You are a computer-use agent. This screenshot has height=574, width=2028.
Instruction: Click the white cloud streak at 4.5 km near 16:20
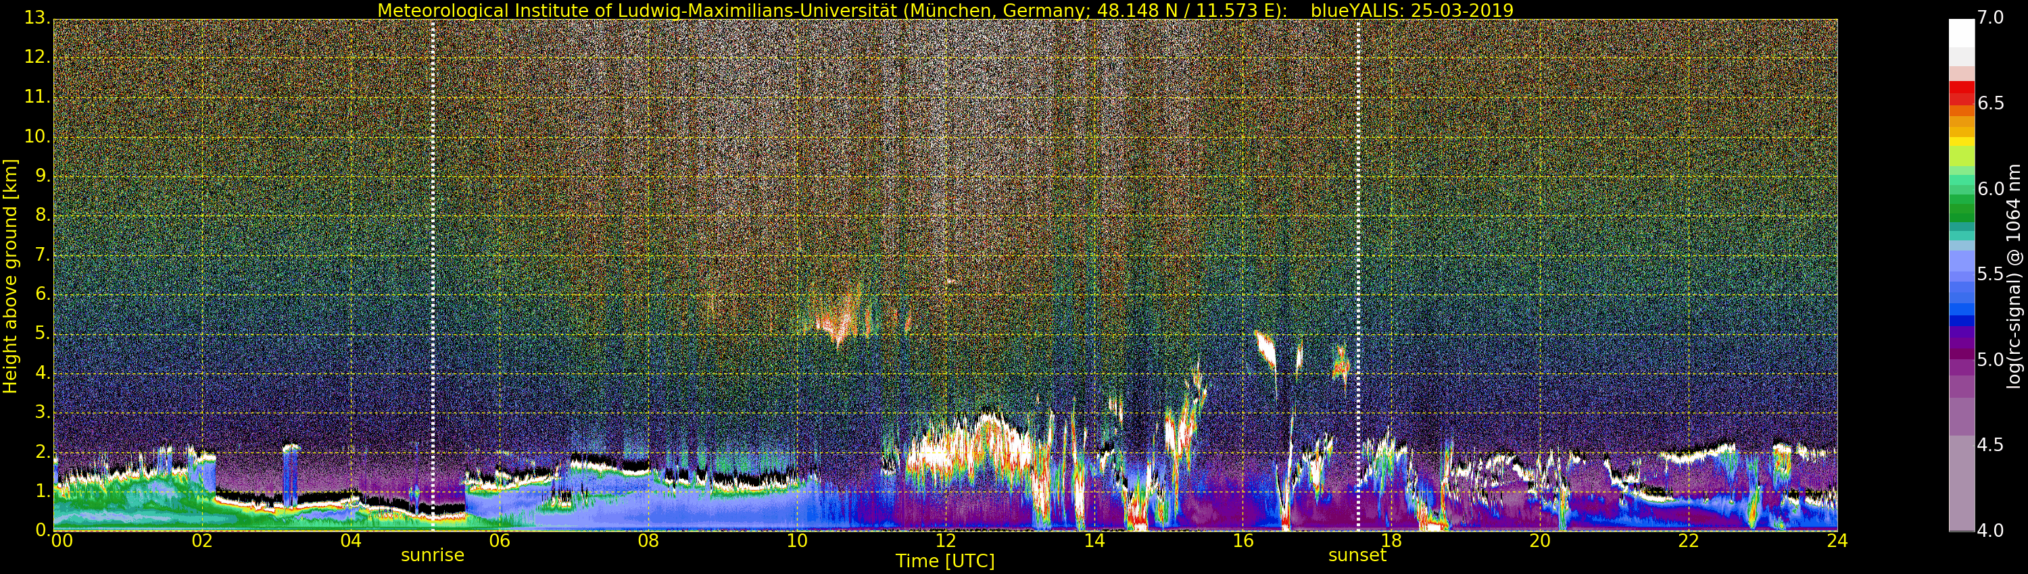coord(1266,349)
